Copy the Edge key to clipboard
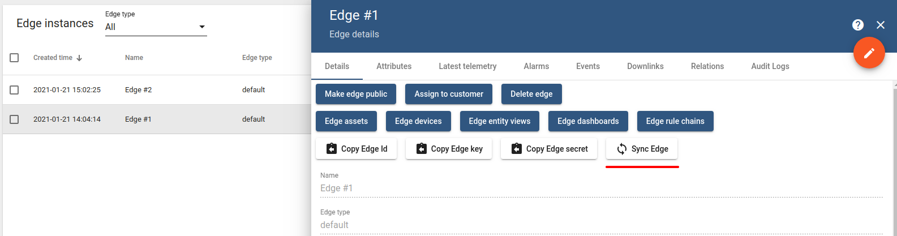The image size is (897, 236). click(448, 149)
